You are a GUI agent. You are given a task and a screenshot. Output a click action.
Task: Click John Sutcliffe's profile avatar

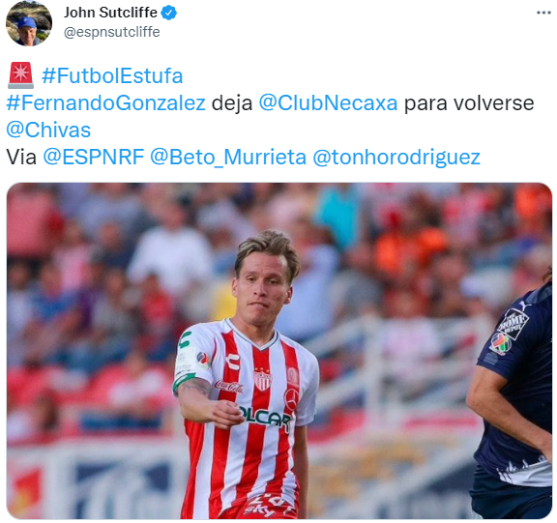click(29, 23)
